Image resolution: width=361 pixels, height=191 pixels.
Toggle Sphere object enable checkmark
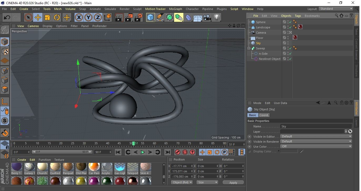290,22
